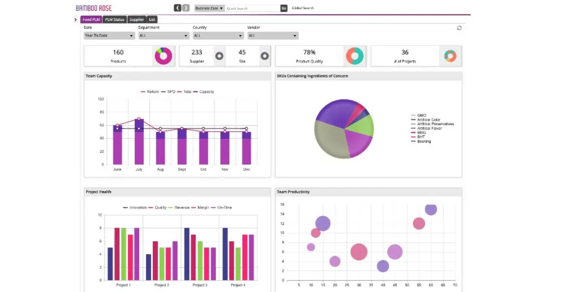Viewport: 584px width, 292px height.
Task: Open the Date dropdown showing Year To Date
Action: [x=109, y=36]
